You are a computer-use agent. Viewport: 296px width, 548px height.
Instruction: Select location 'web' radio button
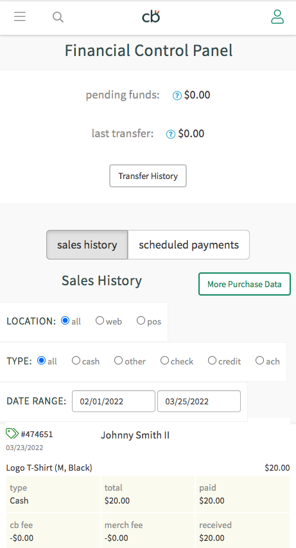[x=100, y=321]
